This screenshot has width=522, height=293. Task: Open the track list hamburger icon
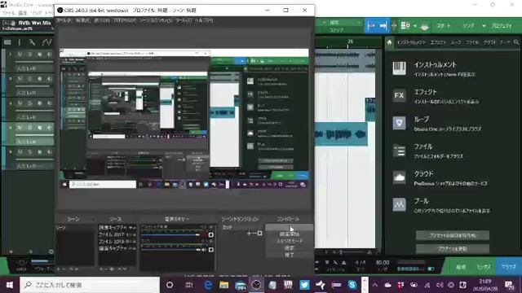point(7,42)
